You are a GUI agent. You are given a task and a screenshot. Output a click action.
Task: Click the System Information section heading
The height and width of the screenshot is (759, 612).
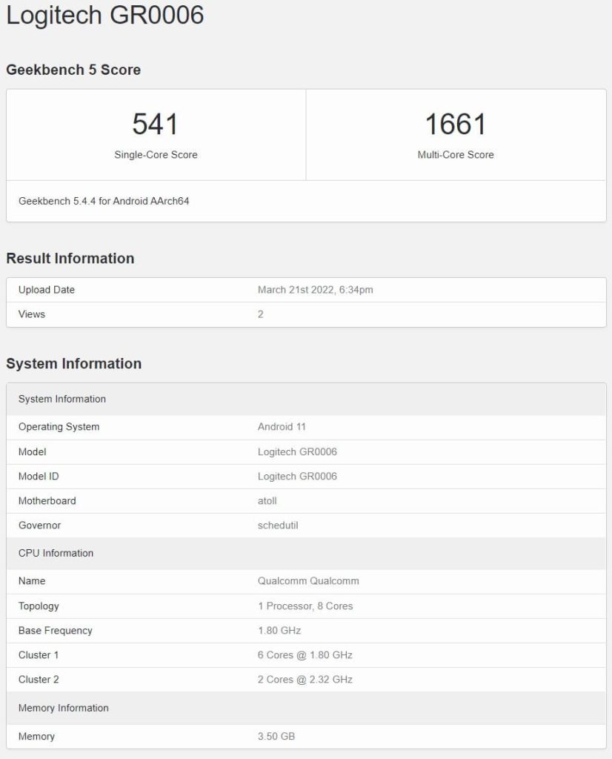73,364
